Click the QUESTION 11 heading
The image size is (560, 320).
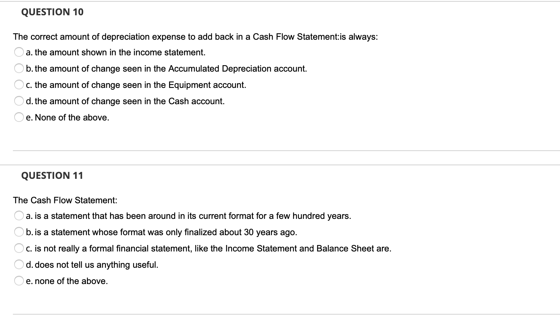pos(52,175)
